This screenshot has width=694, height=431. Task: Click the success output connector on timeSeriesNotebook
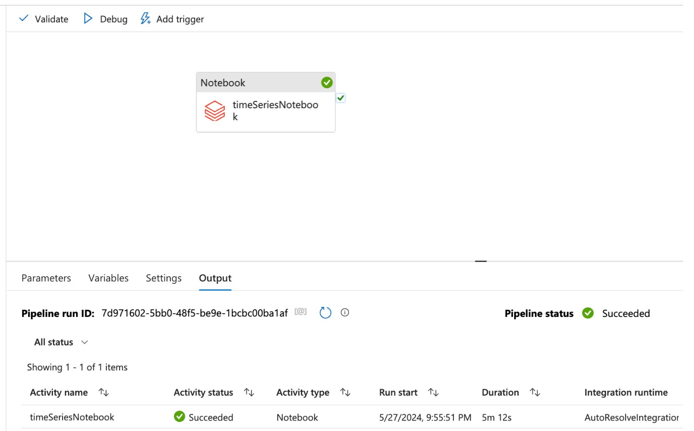[341, 98]
